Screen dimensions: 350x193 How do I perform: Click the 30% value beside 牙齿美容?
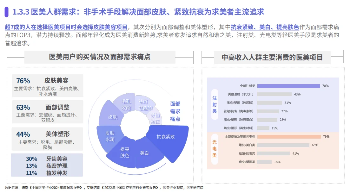[x=31, y=159]
